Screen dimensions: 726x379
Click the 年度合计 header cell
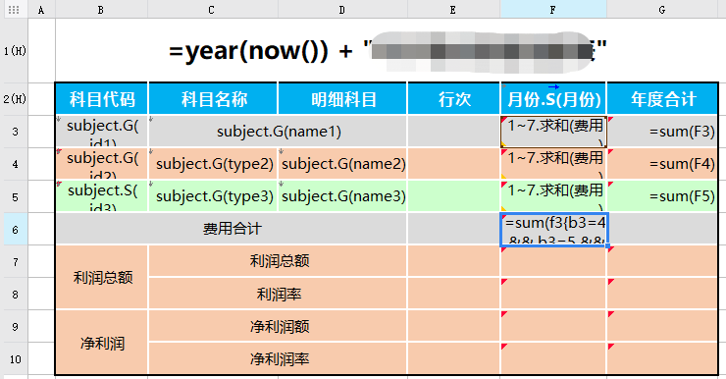[x=662, y=99]
